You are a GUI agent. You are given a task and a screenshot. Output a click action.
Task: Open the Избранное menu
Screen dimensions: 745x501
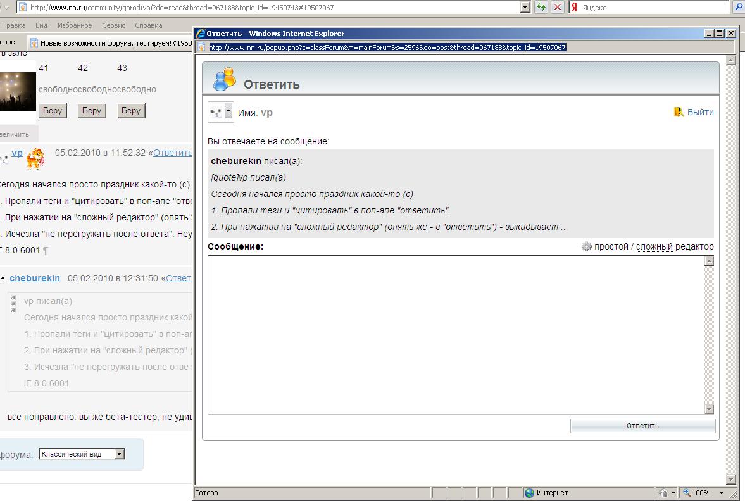pyautogui.click(x=75, y=25)
